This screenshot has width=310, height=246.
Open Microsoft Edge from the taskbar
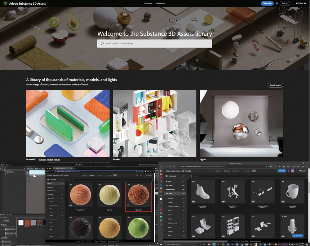tap(214, 244)
